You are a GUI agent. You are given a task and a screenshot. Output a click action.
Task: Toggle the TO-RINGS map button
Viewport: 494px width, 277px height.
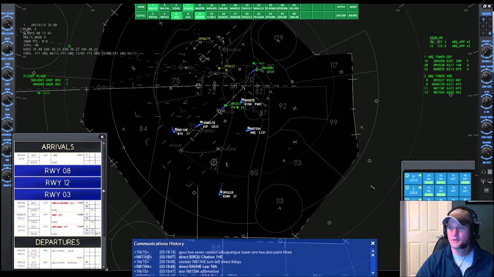pyautogui.click(x=270, y=7)
